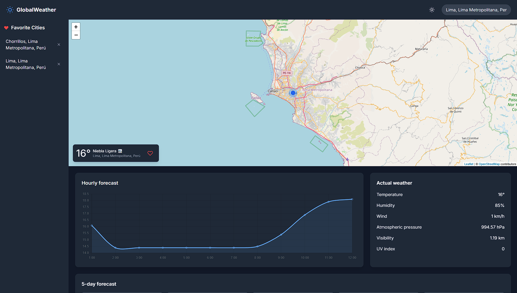Image resolution: width=517 pixels, height=293 pixels.
Task: Toggle the light/dark theme sun button
Action: pyautogui.click(x=432, y=10)
